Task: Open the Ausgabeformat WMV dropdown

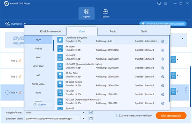Action: (x=56, y=113)
